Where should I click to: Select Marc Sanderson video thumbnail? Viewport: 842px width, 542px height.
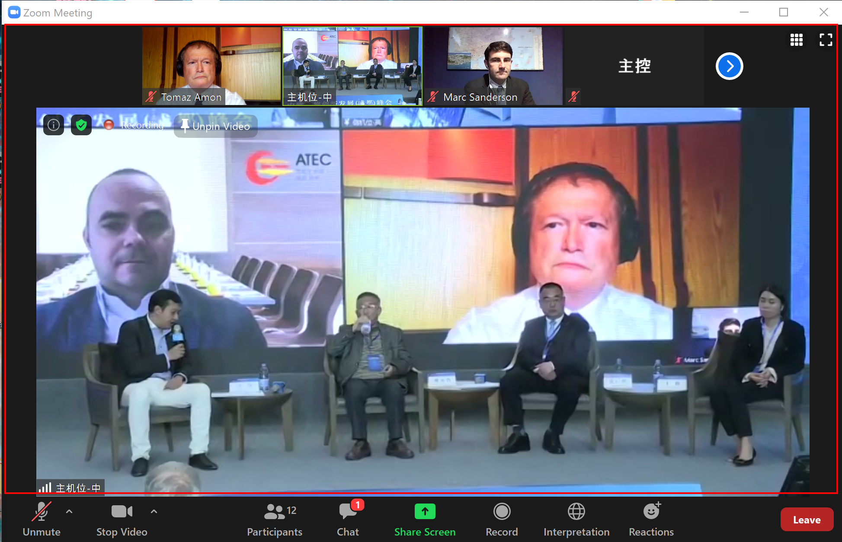pos(493,66)
